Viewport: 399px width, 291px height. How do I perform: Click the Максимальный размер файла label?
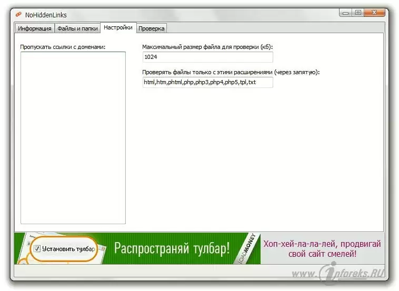[x=207, y=47]
